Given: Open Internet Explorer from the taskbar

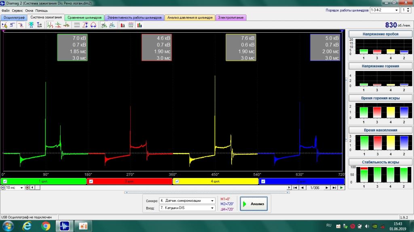Looking at the screenshot, I should click(x=27, y=226).
